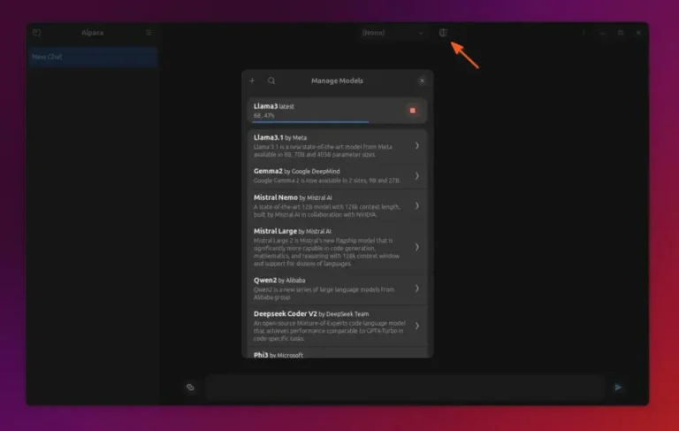Open the manage models icon in header
Image resolution: width=679 pixels, height=431 pixels.
[444, 33]
